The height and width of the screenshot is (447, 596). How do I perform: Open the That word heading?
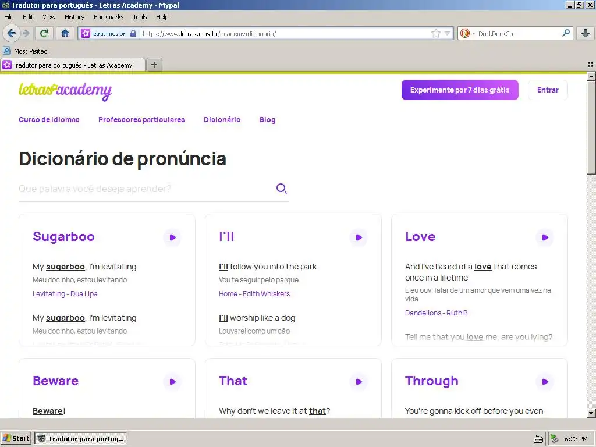[x=233, y=381]
